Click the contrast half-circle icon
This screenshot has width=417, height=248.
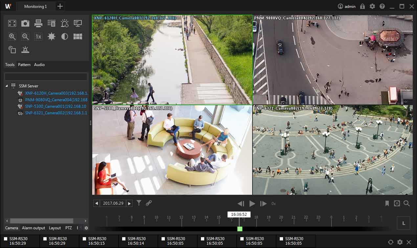coord(65,36)
